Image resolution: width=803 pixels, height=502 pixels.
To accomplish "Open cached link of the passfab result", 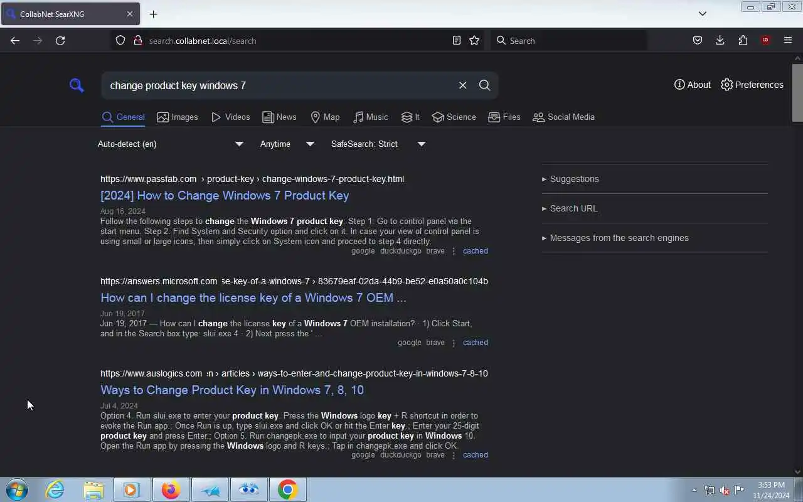I will click(x=475, y=251).
